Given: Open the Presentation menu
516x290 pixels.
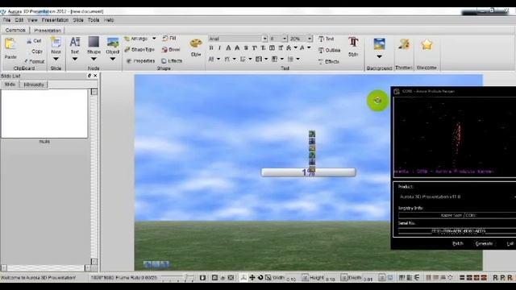Looking at the screenshot, I should pyautogui.click(x=55, y=20).
